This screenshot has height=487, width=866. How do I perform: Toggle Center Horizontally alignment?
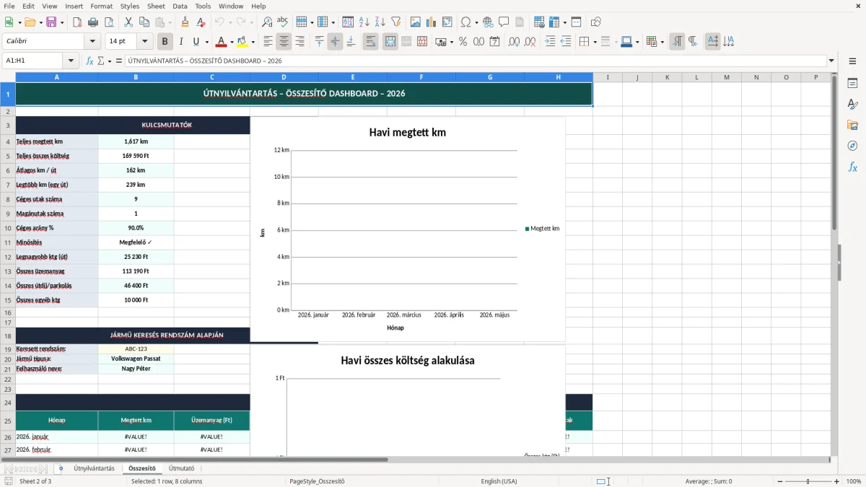click(x=284, y=42)
